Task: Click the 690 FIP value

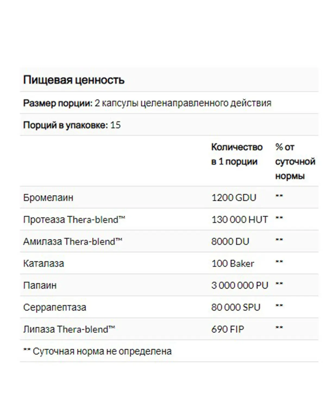Action: point(228,329)
